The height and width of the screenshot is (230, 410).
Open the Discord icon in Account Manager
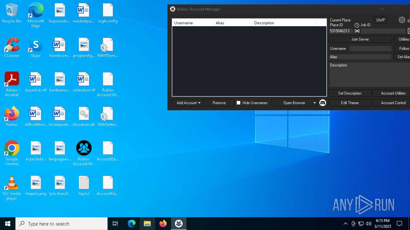coord(323,103)
